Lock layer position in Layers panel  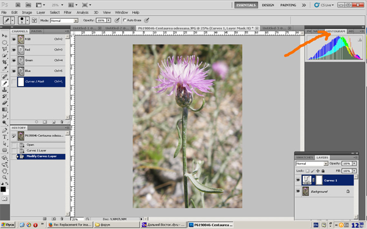(x=318, y=171)
